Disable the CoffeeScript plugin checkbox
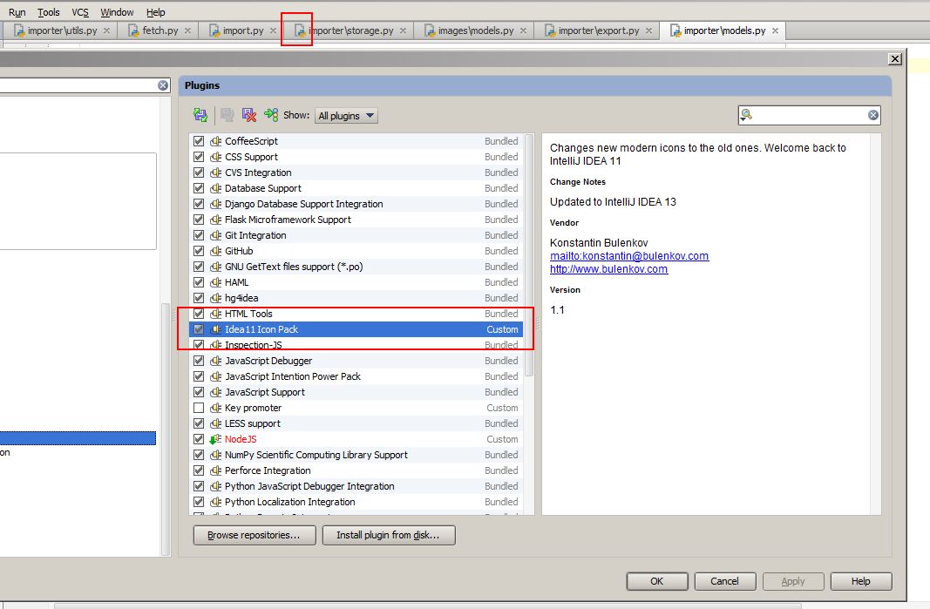 [199, 141]
